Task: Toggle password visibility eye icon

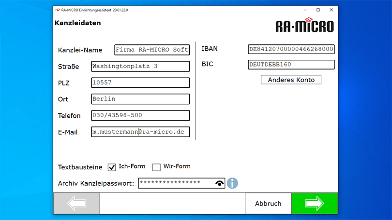Action: (220, 183)
